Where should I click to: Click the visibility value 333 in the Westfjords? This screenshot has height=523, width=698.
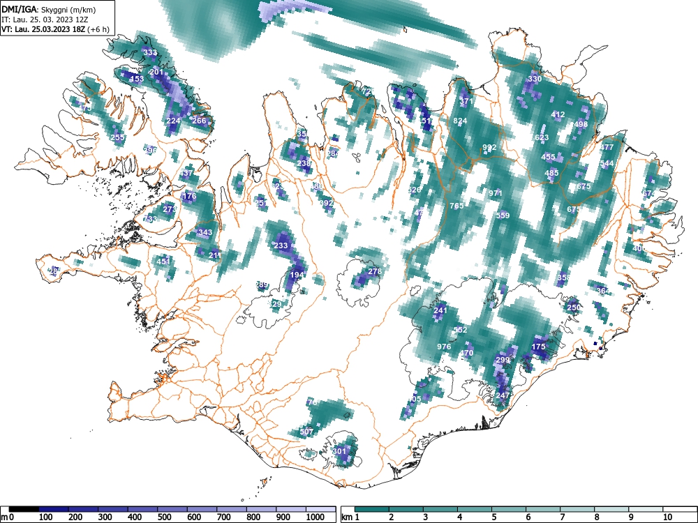coord(150,52)
